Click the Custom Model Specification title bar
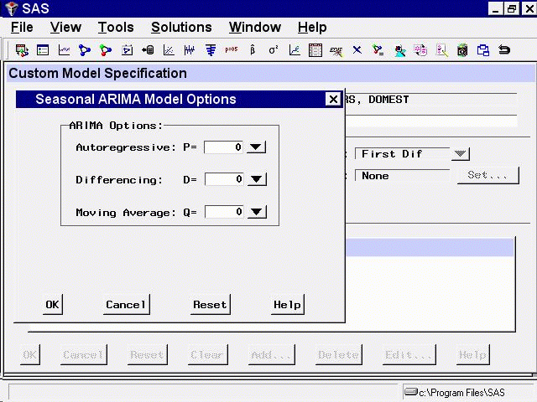 click(270, 74)
